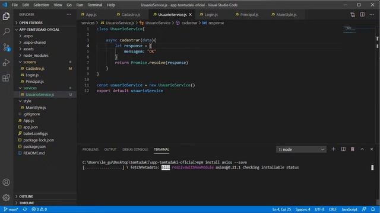Open notifications bell in status bar
This screenshot has height=213, width=380.
tap(373, 209)
